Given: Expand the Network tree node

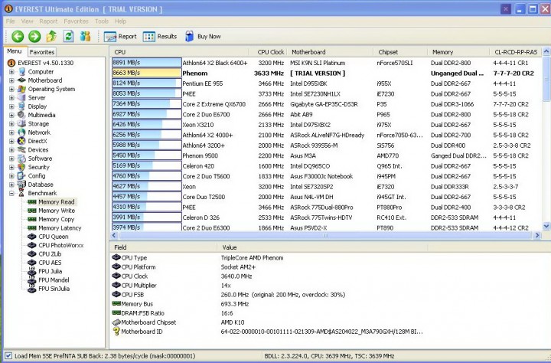Looking at the screenshot, I should [x=11, y=132].
